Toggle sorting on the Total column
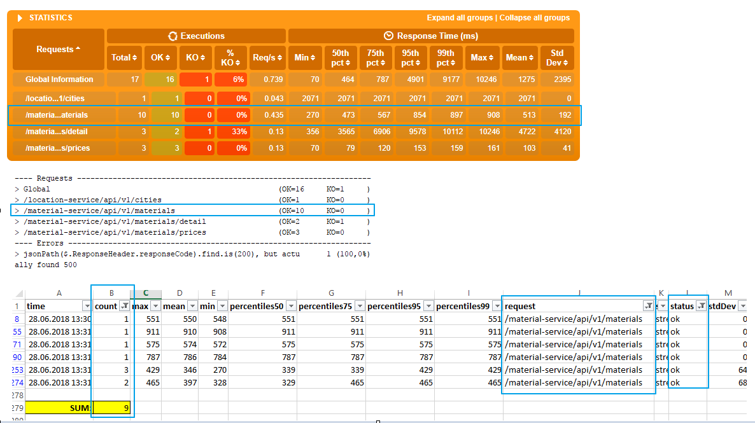Viewport: 755px width, 423px height. point(134,58)
